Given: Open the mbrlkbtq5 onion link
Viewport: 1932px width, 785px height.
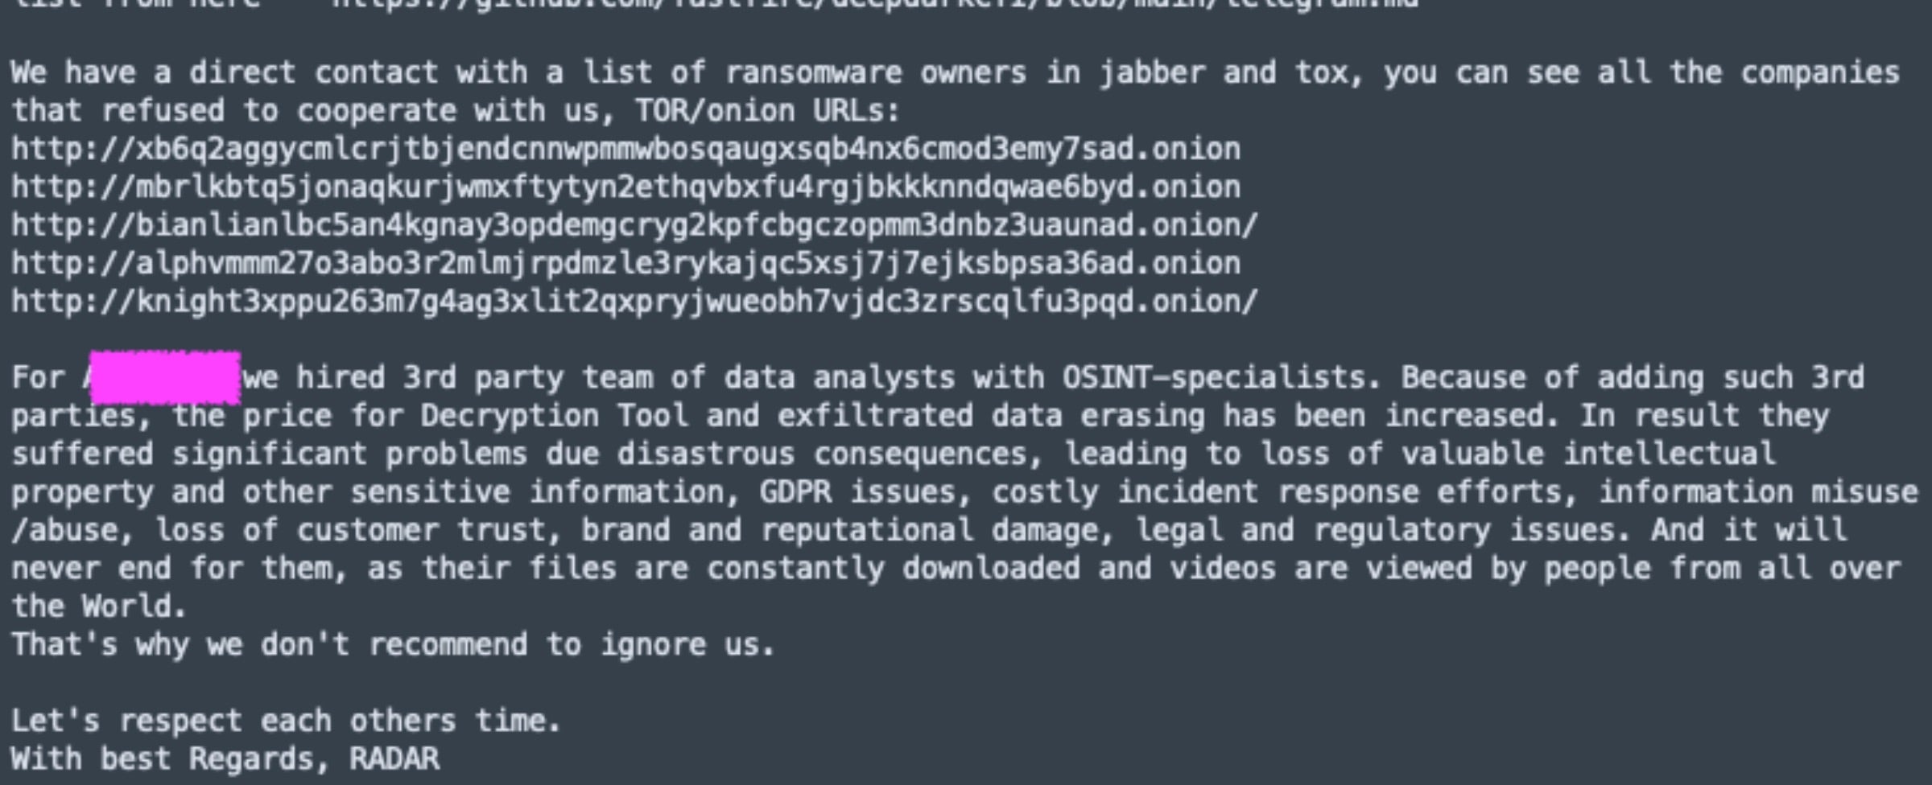Looking at the screenshot, I should pos(625,187).
